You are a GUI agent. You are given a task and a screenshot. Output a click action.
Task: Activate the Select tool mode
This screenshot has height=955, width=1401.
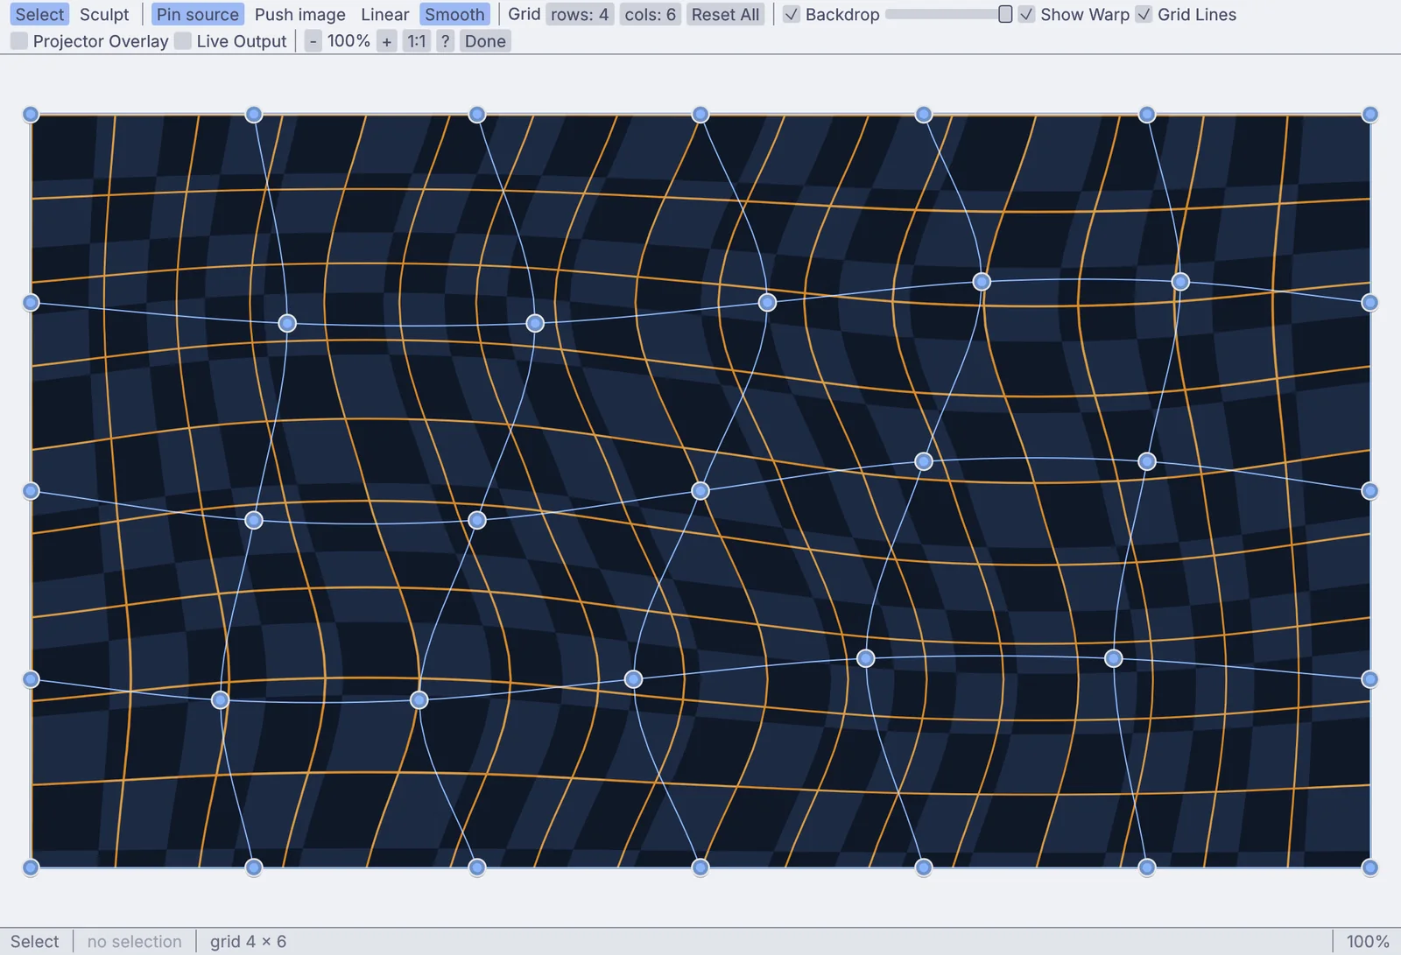(39, 15)
